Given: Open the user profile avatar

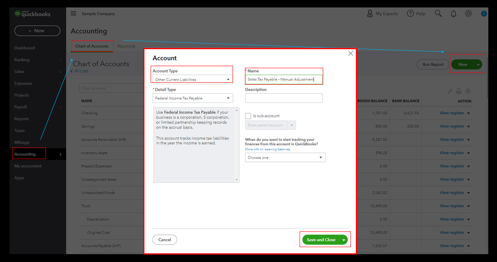Looking at the screenshot, I should pos(483,14).
